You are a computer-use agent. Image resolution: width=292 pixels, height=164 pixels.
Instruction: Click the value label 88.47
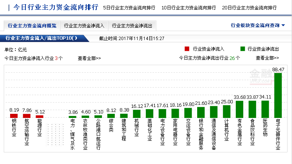coord(278,70)
